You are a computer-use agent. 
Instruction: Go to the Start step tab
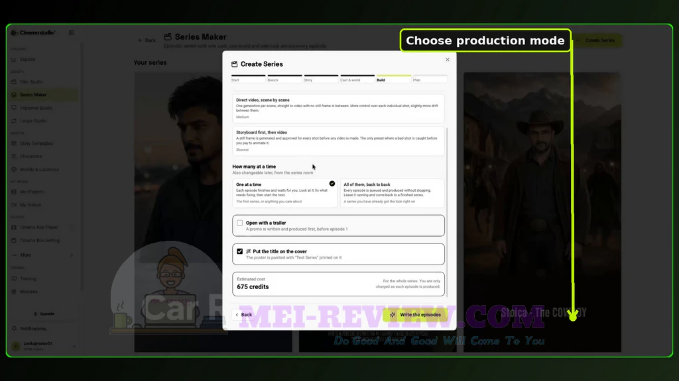pyautogui.click(x=248, y=79)
